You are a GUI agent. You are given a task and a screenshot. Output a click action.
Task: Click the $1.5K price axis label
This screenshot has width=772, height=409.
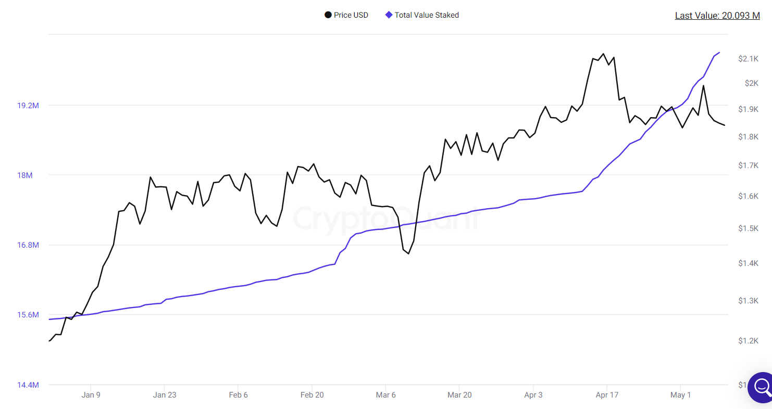point(748,228)
